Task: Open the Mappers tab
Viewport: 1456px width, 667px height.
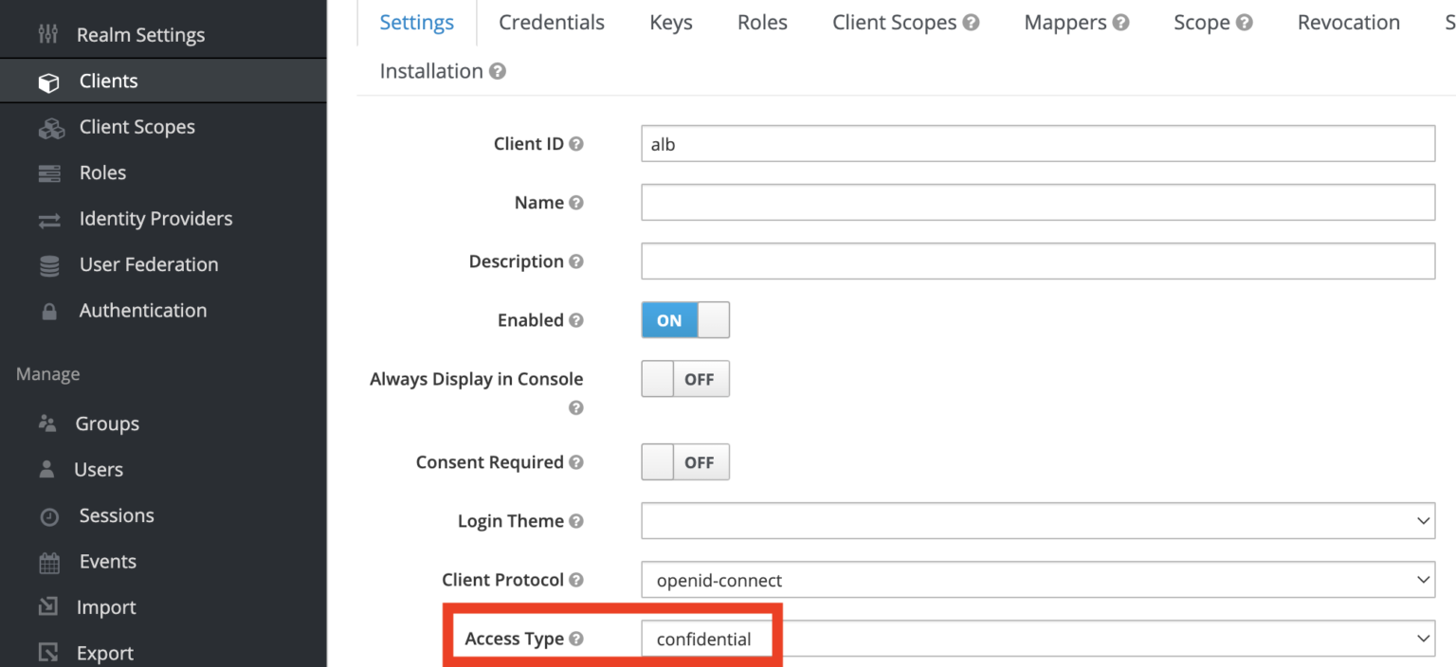Action: 1065,22
